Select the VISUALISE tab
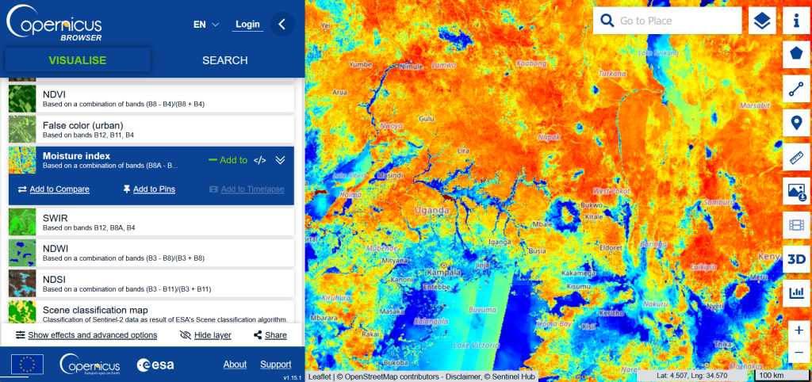Viewport: 812px width, 382px height. pyautogui.click(x=77, y=60)
